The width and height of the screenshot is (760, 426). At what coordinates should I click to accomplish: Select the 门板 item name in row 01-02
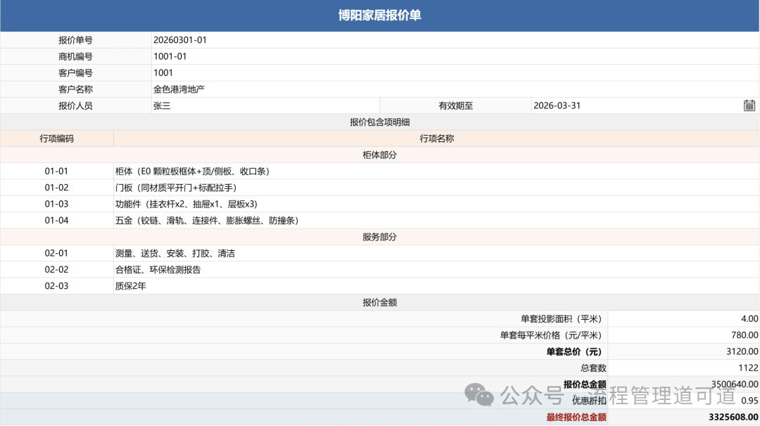point(176,188)
